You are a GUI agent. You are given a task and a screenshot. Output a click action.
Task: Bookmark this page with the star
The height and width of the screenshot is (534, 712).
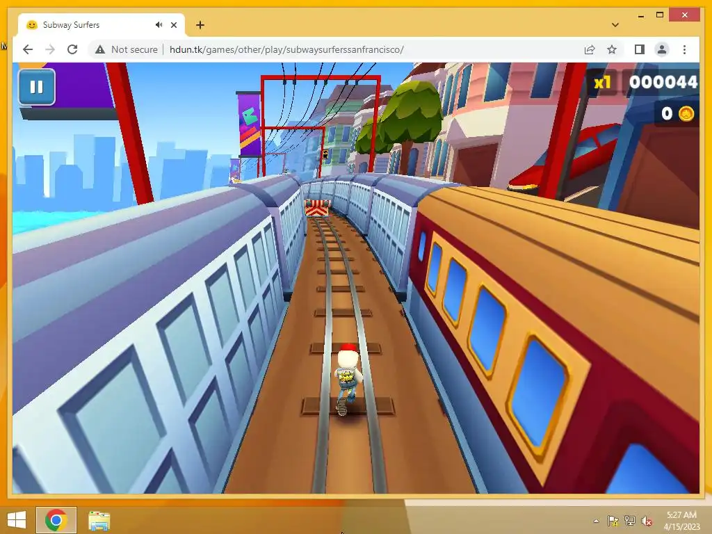[x=612, y=49]
